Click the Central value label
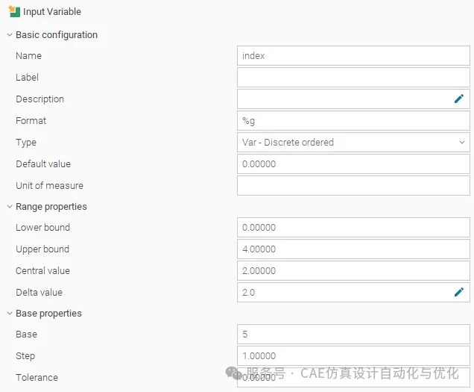Image resolution: width=474 pixels, height=392 pixels. [x=43, y=270]
